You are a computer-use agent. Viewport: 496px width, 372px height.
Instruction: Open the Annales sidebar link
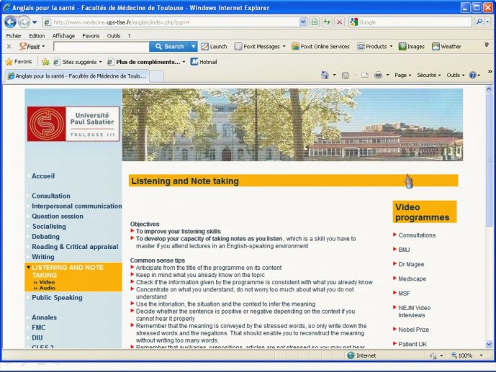[45, 317]
